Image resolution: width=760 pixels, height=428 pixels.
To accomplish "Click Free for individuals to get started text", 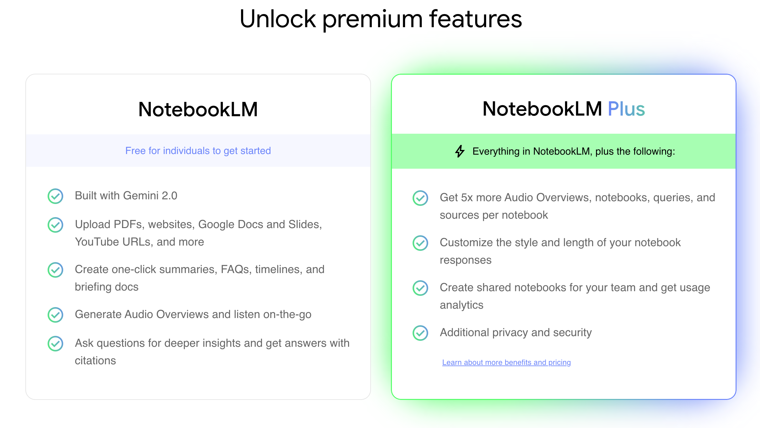I will pos(198,151).
